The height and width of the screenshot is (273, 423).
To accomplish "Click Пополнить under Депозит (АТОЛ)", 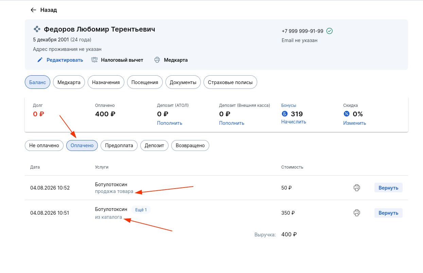I will point(170,123).
